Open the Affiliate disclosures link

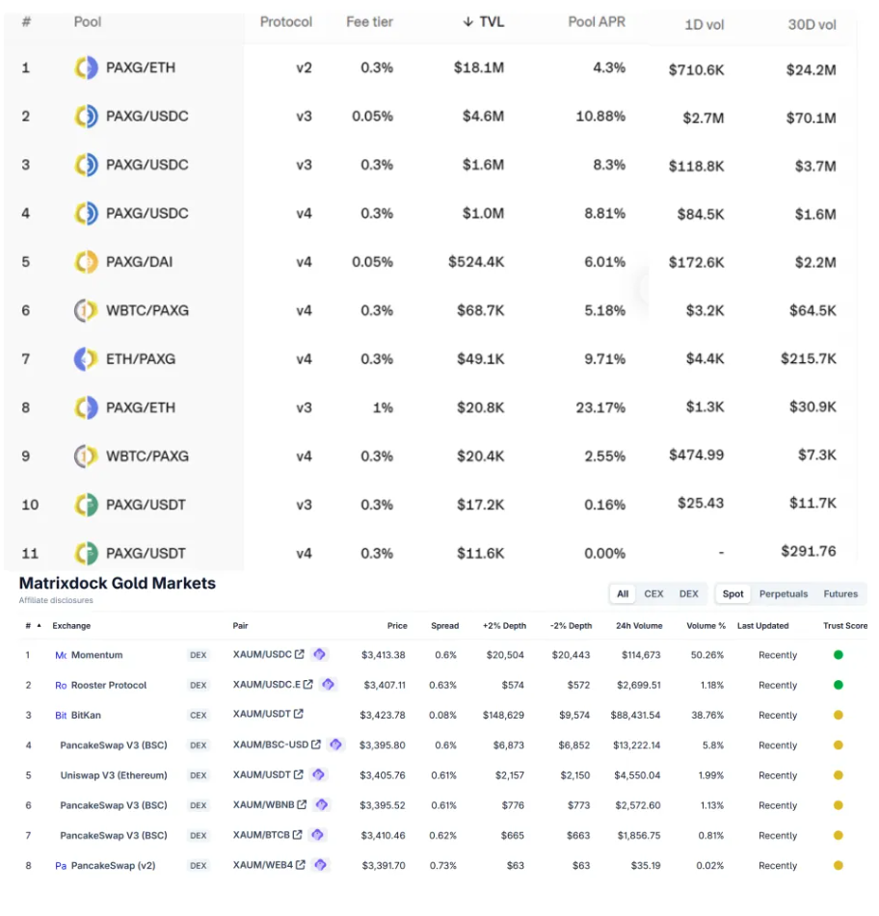[x=56, y=601]
